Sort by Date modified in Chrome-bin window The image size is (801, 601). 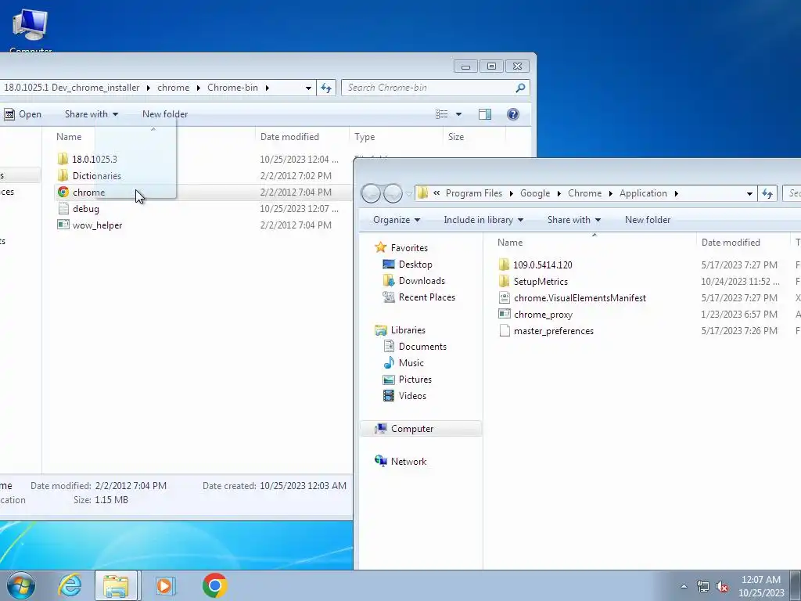[289, 136]
